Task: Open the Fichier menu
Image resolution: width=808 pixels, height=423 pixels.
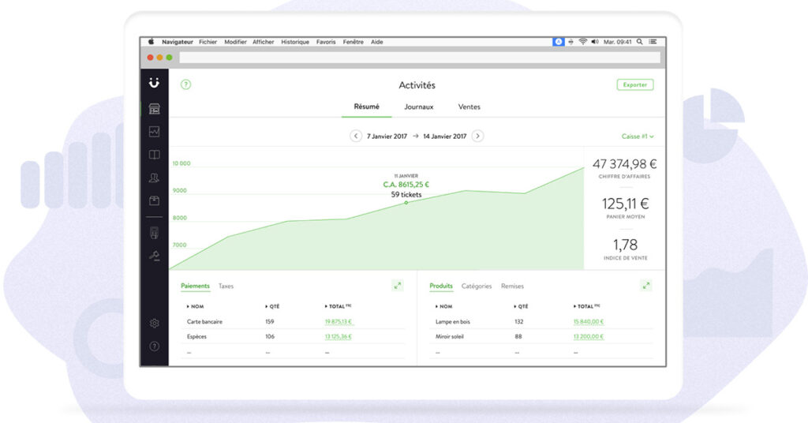Action: [208, 42]
